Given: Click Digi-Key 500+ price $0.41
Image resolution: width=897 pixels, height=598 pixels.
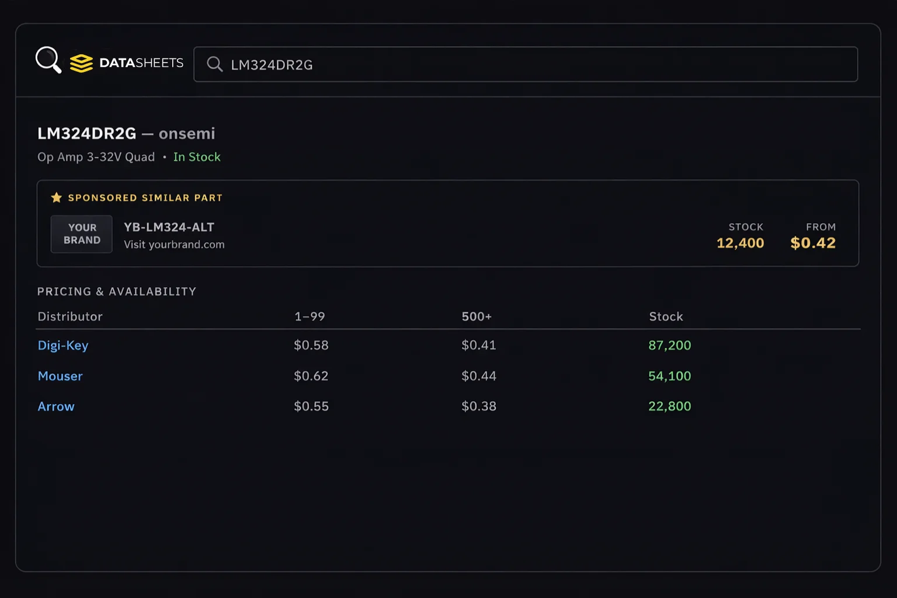Looking at the screenshot, I should (x=479, y=345).
